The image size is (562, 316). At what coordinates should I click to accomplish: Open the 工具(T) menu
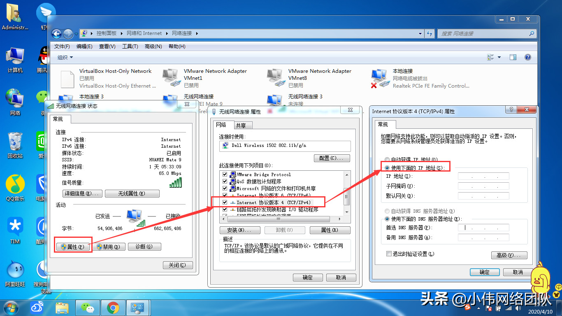tap(130, 46)
